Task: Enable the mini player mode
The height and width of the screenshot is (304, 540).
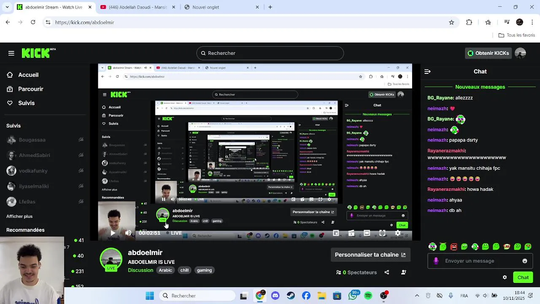Action: [336, 233]
